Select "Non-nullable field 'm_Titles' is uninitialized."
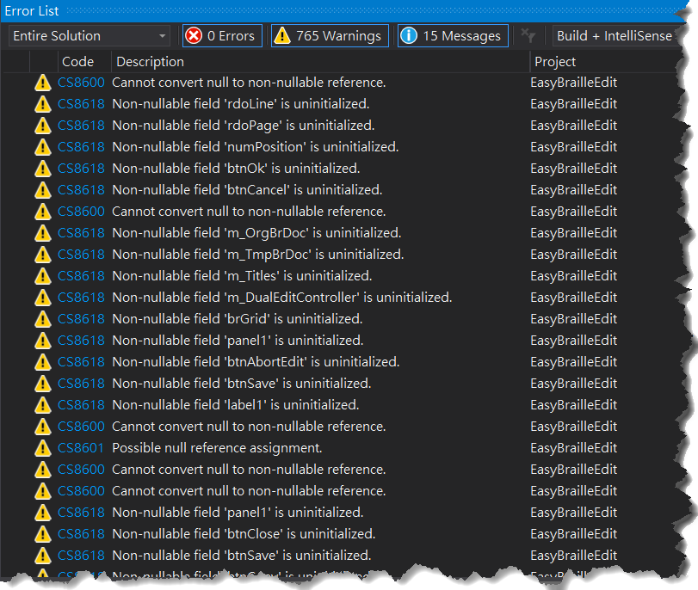Screen dimensions: 698x590 point(242,275)
